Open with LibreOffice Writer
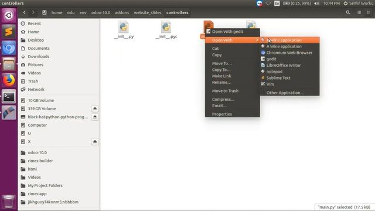 pos(289,65)
